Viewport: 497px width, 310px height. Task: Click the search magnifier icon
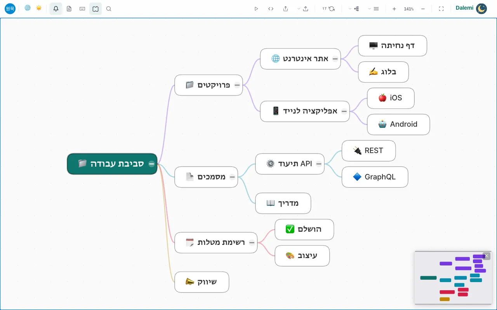(109, 9)
